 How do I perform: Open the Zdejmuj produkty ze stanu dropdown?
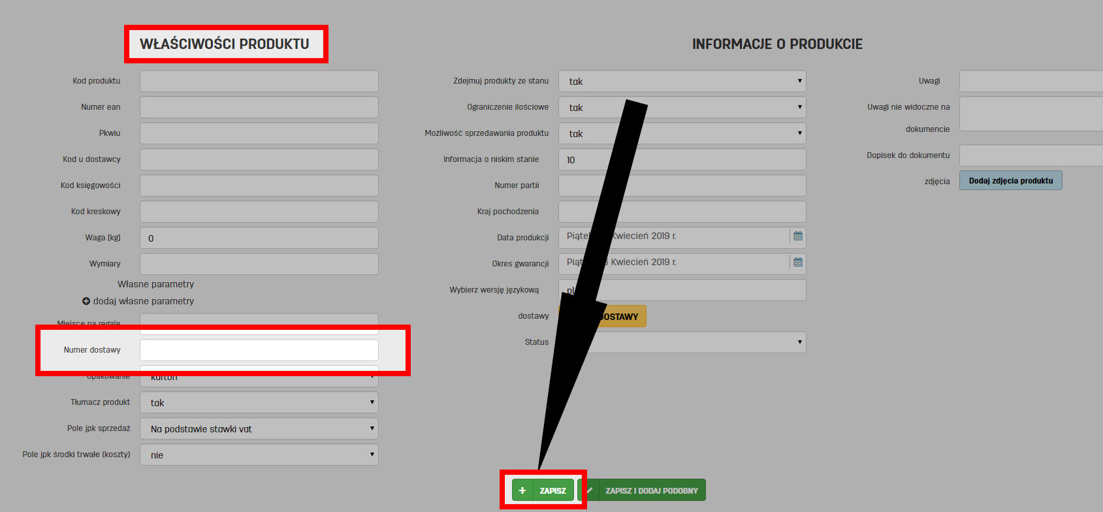click(x=682, y=81)
